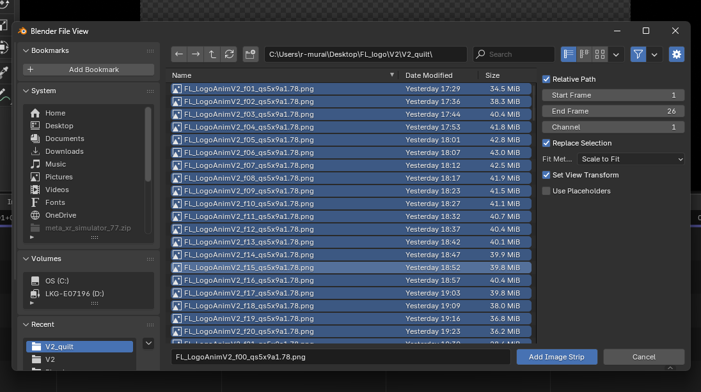The width and height of the screenshot is (701, 392).
Task: Create a new folder
Action: [x=251, y=54]
